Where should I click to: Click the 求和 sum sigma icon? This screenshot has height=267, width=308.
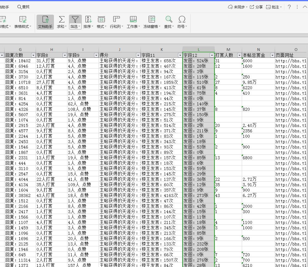point(61,20)
